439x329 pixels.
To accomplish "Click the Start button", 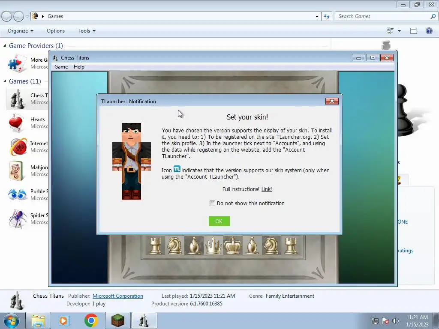I will [x=11, y=320].
